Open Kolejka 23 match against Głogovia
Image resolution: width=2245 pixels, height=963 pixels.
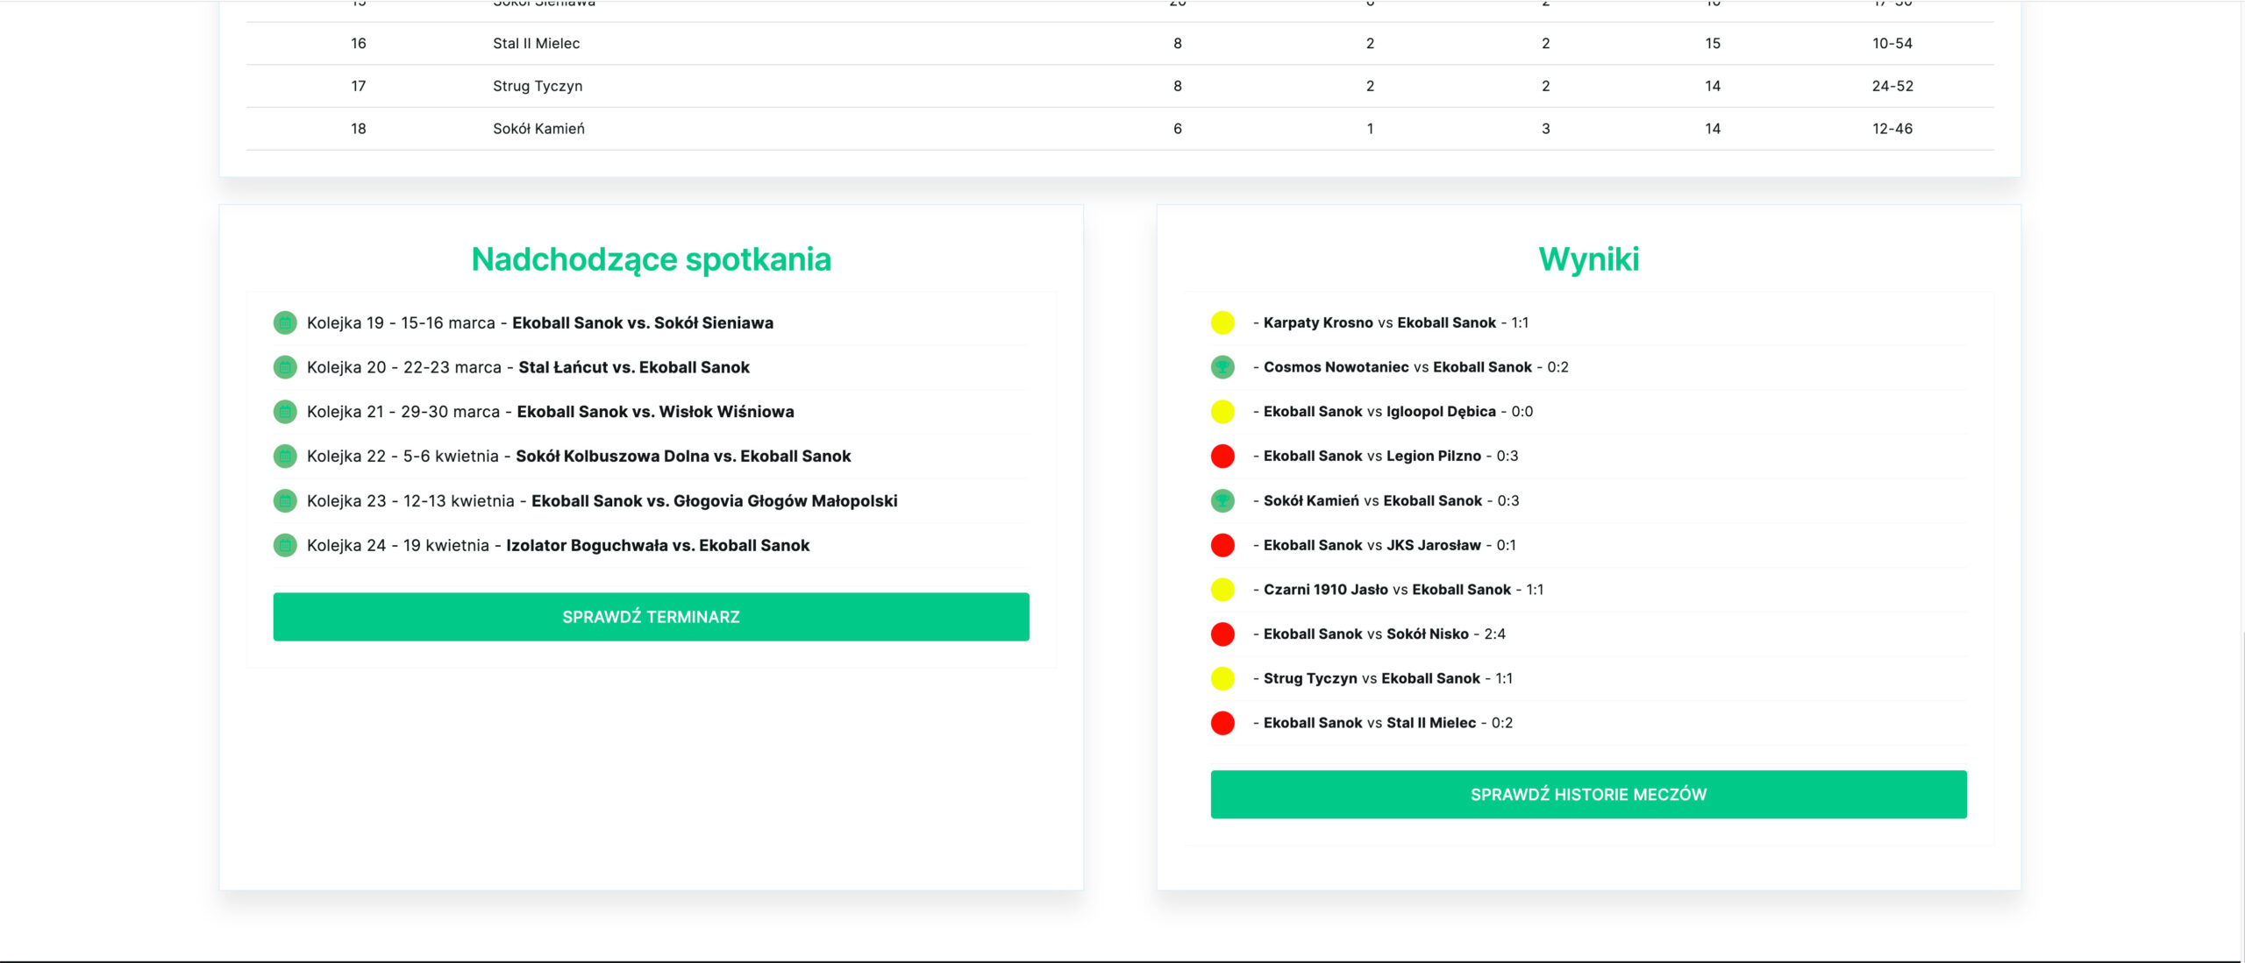[x=713, y=501]
